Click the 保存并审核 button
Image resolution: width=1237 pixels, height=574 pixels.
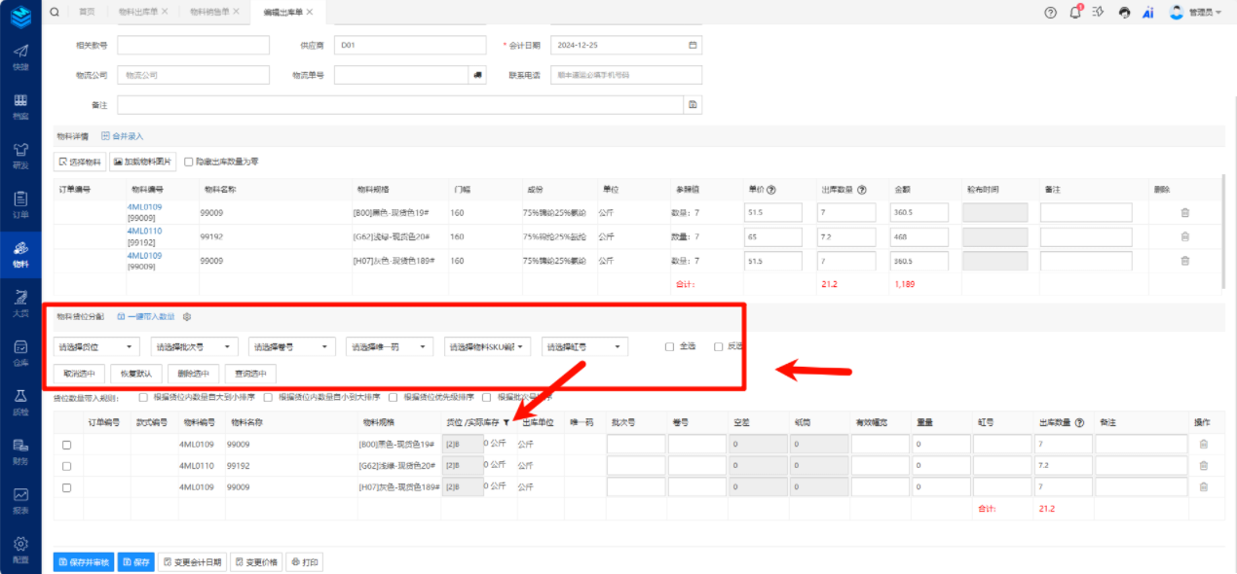coord(83,562)
